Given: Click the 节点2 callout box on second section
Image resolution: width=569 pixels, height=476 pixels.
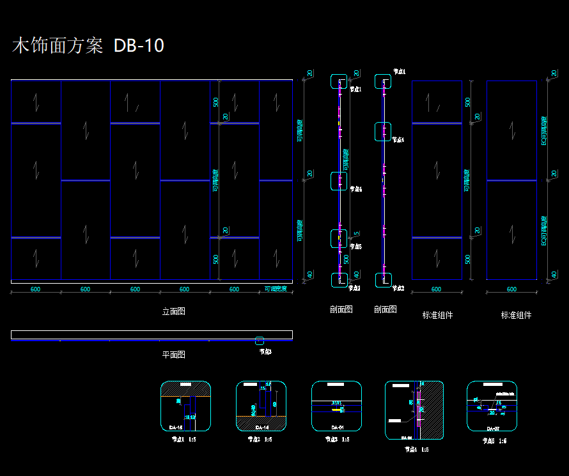Looking at the screenshot, I should 383,280.
